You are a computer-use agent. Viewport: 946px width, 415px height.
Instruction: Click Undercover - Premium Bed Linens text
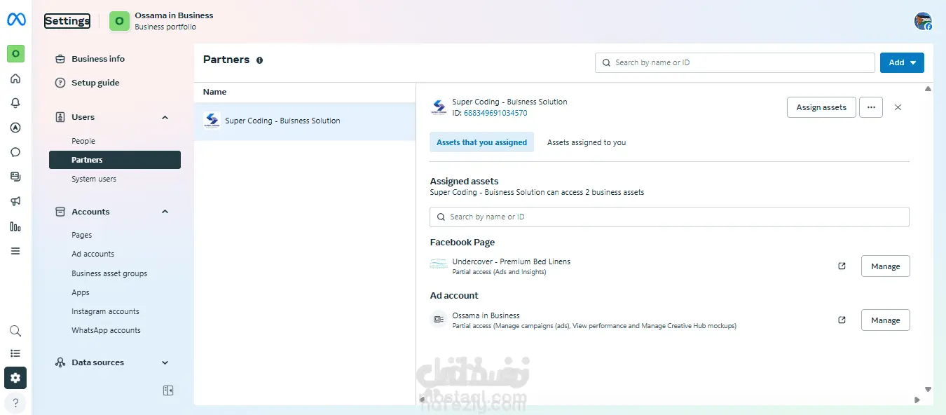point(512,261)
